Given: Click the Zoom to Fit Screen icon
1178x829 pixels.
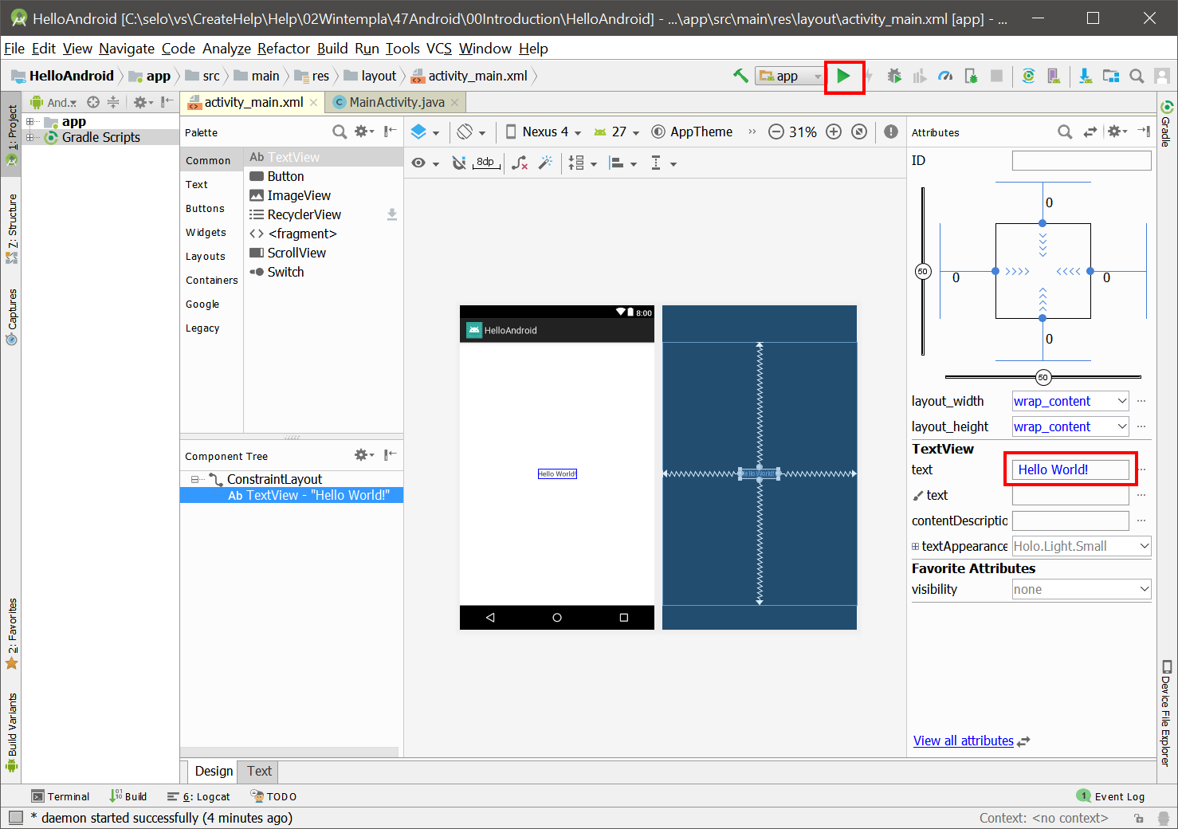Looking at the screenshot, I should (x=859, y=132).
